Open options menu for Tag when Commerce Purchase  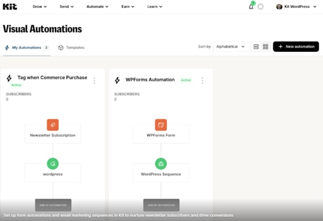[95, 80]
